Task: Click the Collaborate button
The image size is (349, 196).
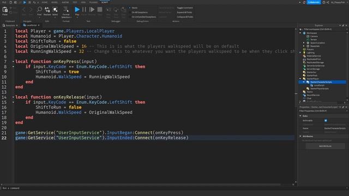Action: [314, 2]
